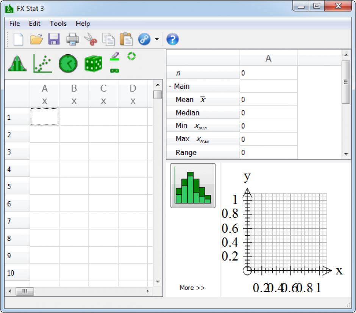Select column D header in spreadsheet
Screen dimensions: 356x313
click(133, 94)
